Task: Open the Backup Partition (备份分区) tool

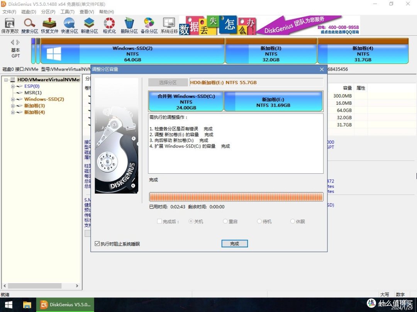Action: pyautogui.click(x=149, y=26)
